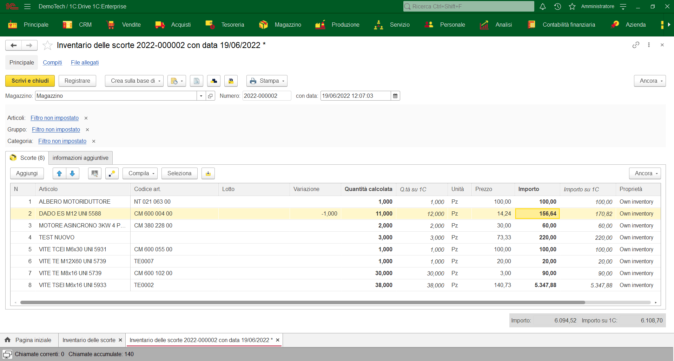Clear the Articoli filter with the x
Image resolution: width=674 pixels, height=361 pixels.
pyautogui.click(x=86, y=118)
